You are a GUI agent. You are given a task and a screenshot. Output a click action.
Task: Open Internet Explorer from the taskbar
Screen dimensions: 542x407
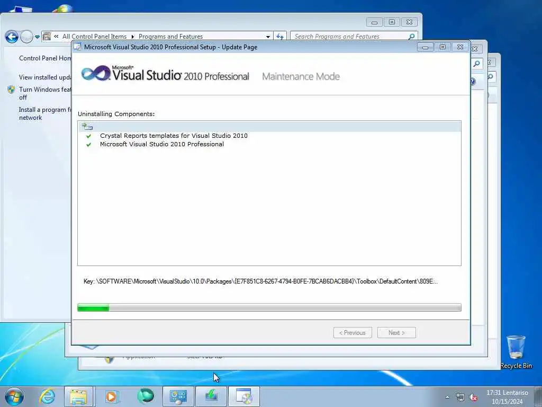click(x=47, y=396)
